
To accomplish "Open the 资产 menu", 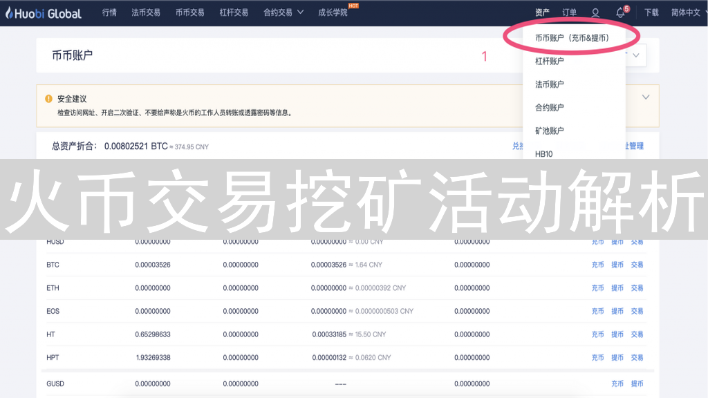I will point(542,12).
